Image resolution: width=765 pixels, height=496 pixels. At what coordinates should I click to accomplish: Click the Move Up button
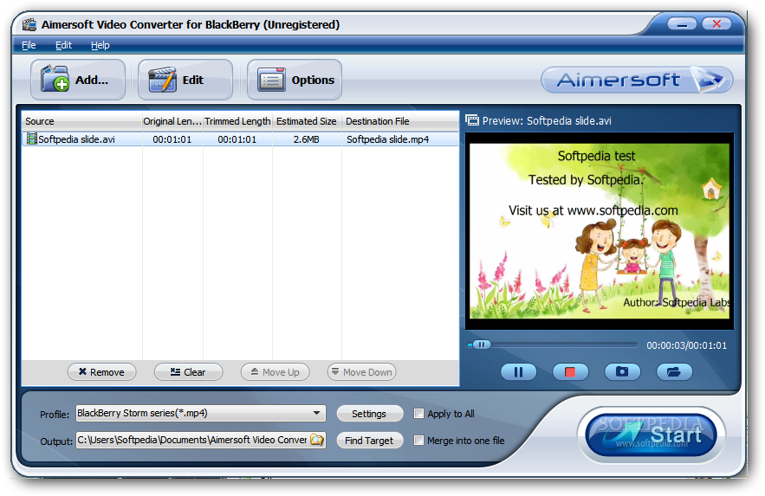[x=276, y=372]
